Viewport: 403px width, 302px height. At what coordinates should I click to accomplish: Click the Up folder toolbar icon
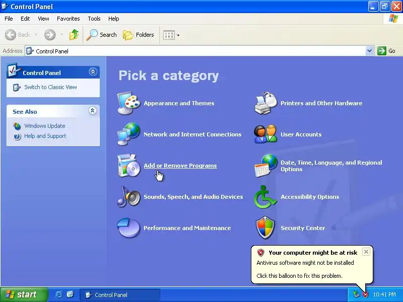(x=74, y=35)
